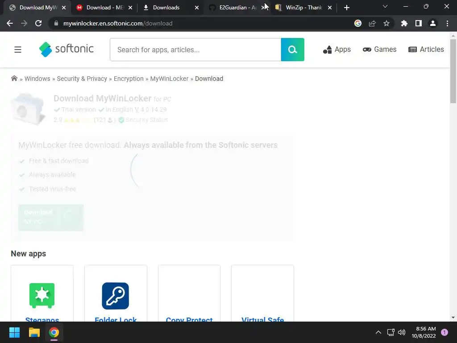Click the teal search magnifier button
457x343 pixels.
tap(292, 50)
